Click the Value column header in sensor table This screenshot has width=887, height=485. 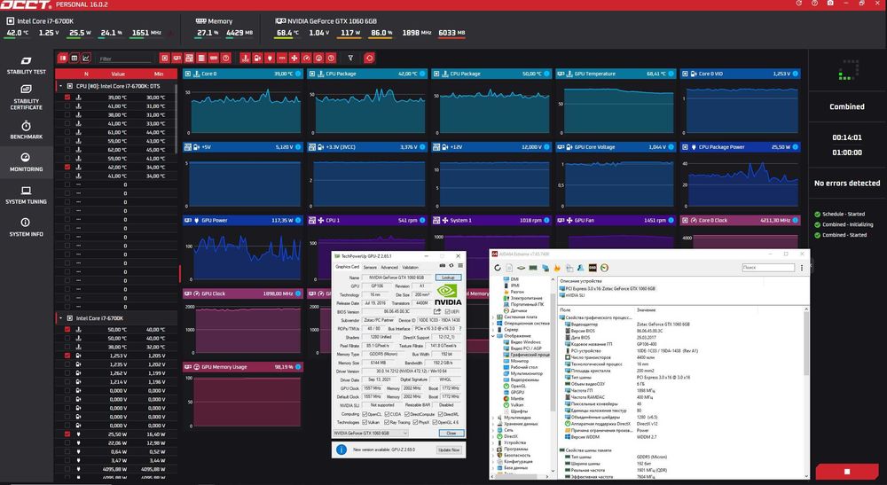tap(118, 74)
